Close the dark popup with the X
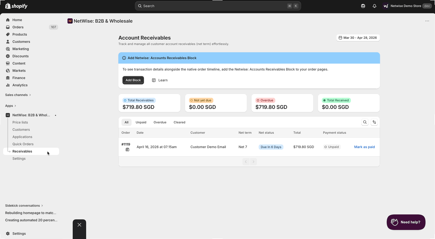The width and height of the screenshot is (435, 239). 79,225
